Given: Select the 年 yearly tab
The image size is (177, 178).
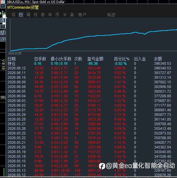Looking at the screenshot, I should pos(50,15).
